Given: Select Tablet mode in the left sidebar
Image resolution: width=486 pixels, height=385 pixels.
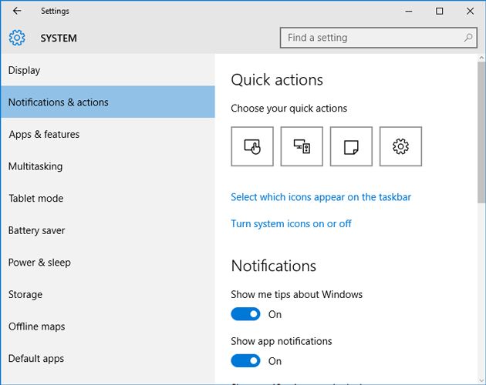Looking at the screenshot, I should (35, 198).
